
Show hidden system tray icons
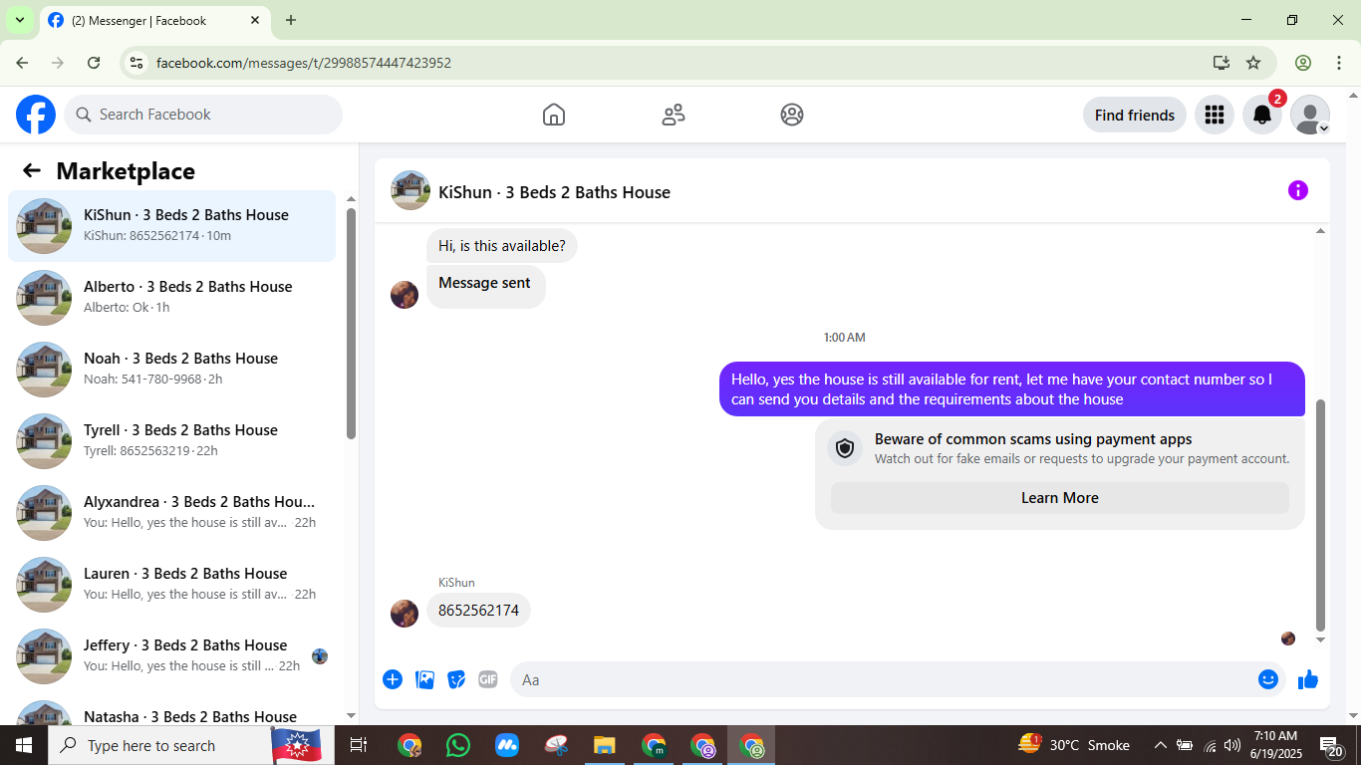[1160, 745]
